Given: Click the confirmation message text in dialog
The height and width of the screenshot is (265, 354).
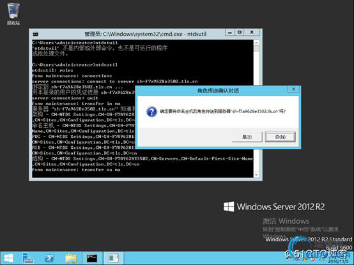Looking at the screenshot, I should coord(223,111).
